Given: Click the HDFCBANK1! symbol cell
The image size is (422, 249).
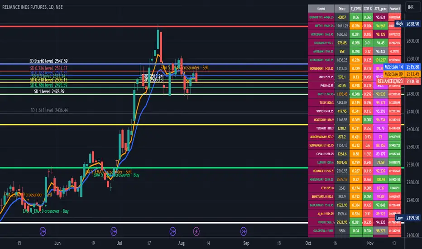Looking at the screenshot, I should click(x=321, y=34).
